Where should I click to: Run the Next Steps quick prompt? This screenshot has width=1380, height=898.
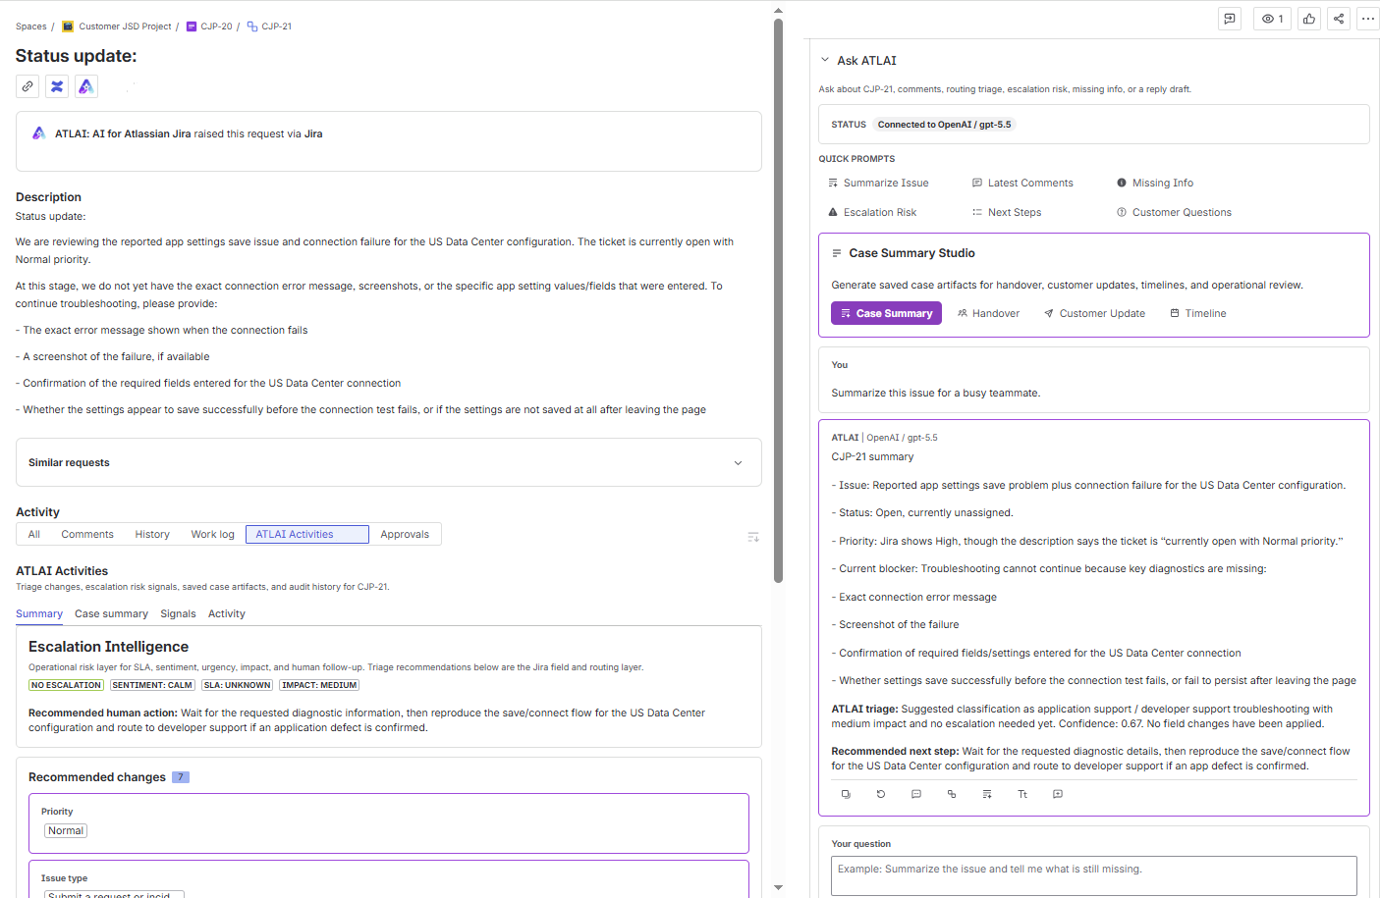coord(1007,212)
